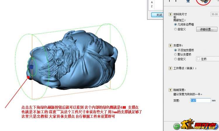Select the Z axis entry in list
This screenshot has width=219, height=131.
152,6
